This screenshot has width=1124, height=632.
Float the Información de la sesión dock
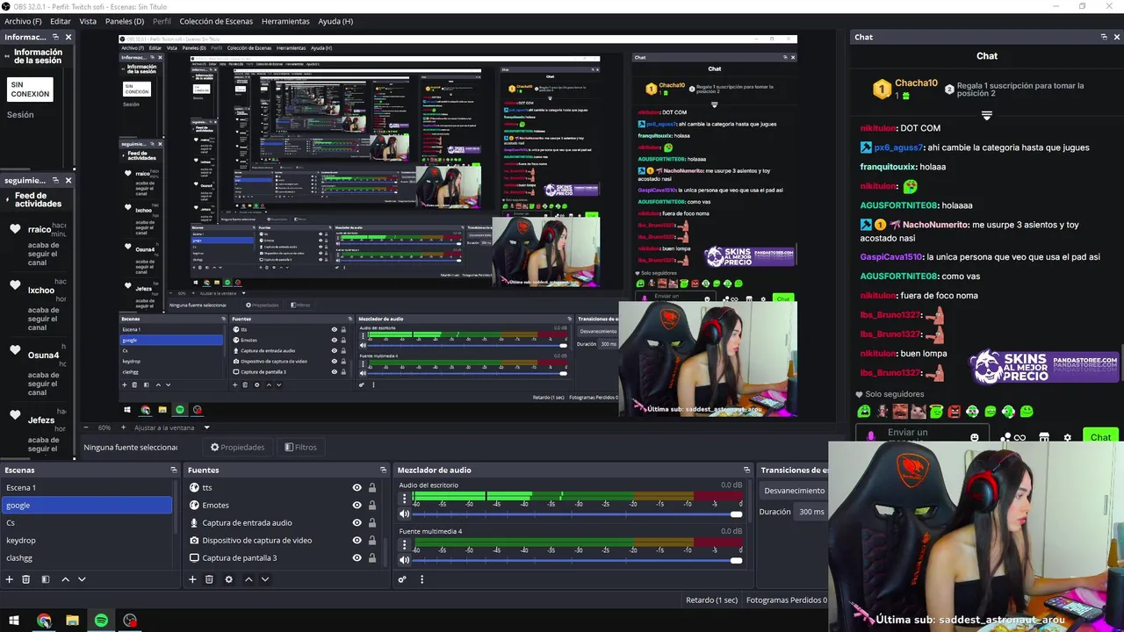click(55, 37)
